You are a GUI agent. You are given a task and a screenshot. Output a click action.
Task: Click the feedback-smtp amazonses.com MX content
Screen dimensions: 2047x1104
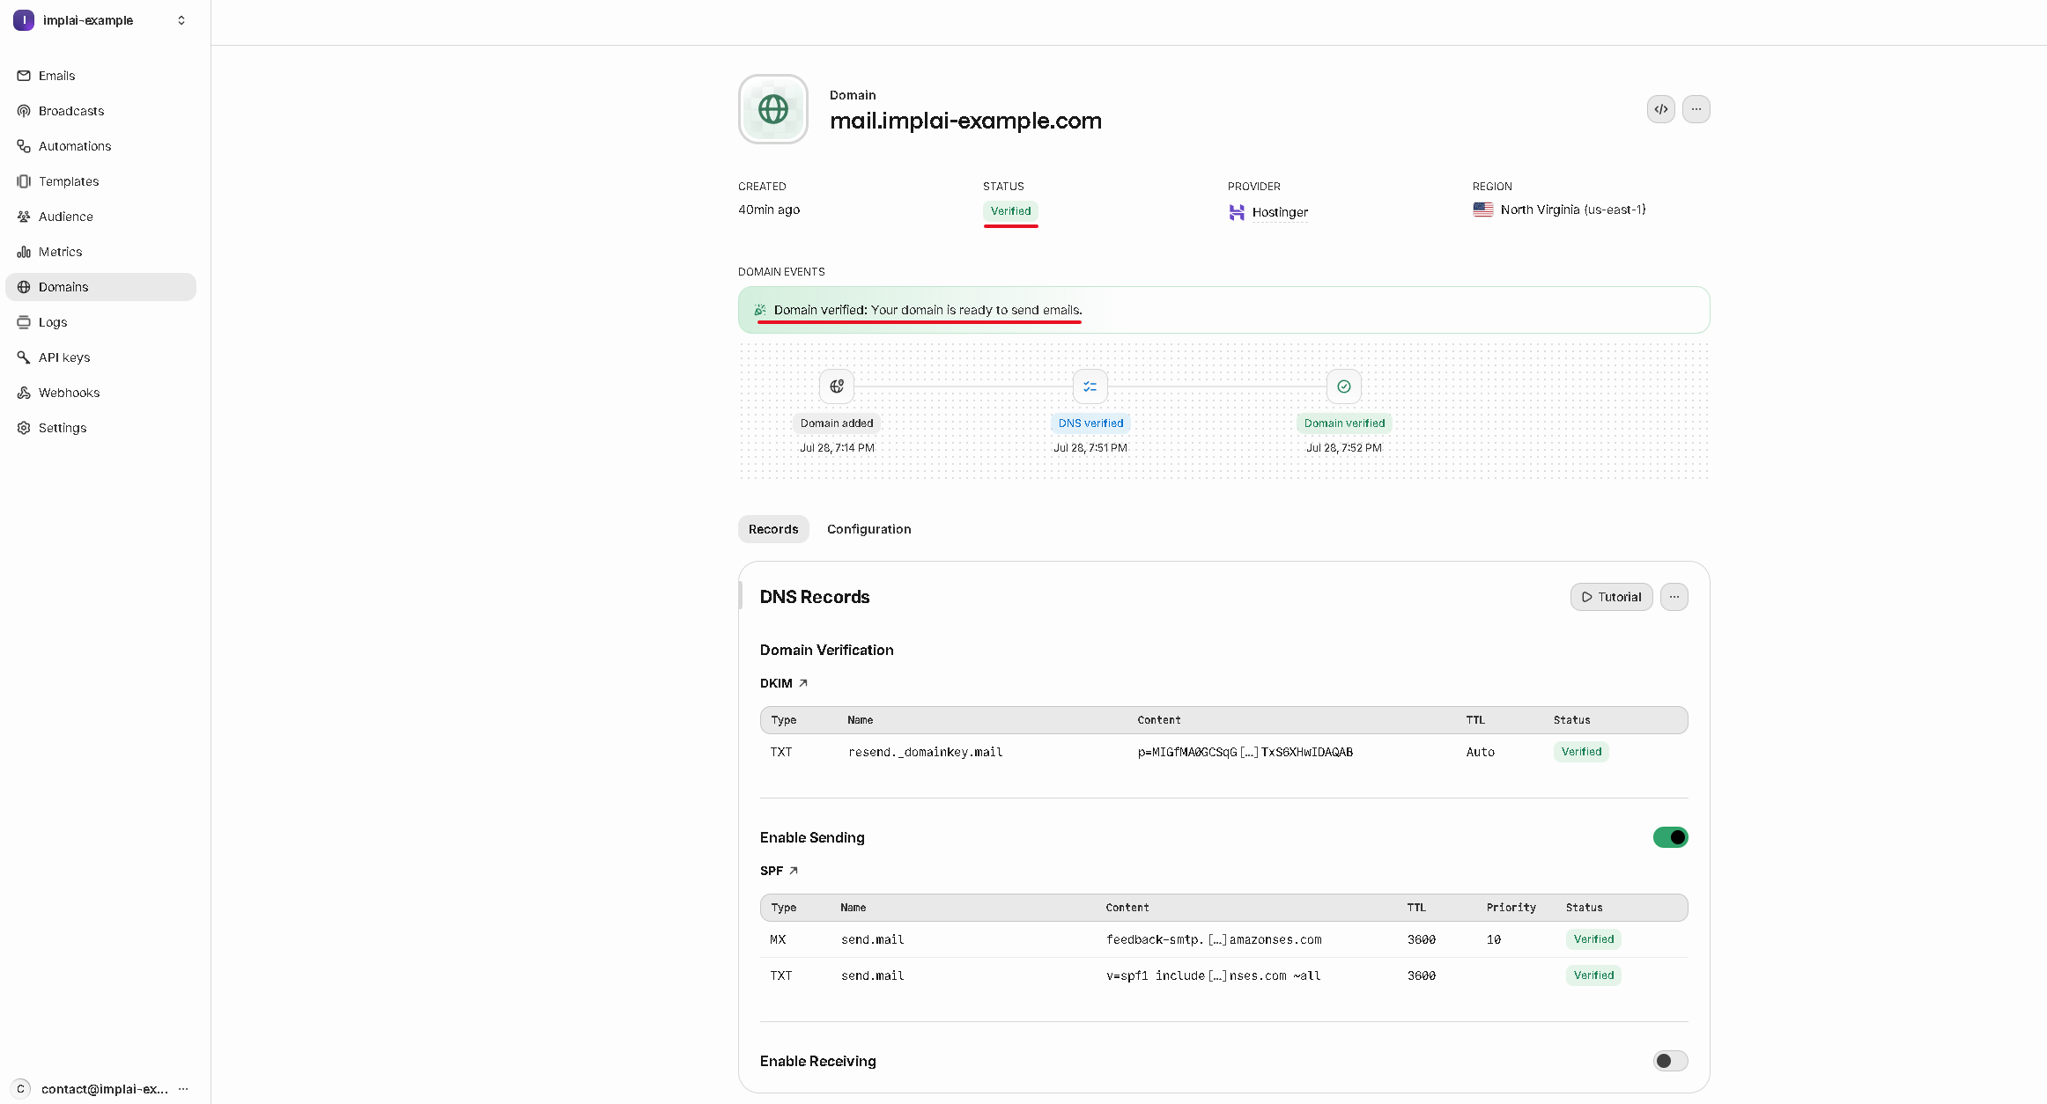tap(1214, 939)
